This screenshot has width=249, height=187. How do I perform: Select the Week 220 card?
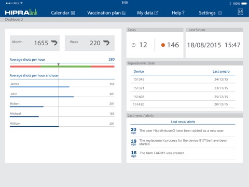[90, 43]
